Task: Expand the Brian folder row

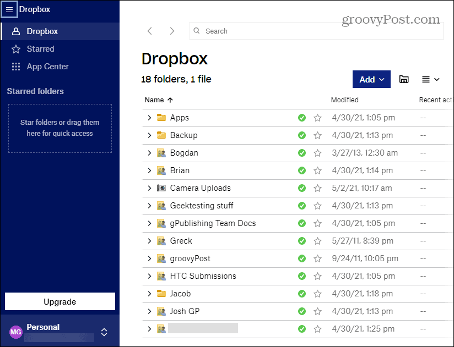Action: coord(149,170)
